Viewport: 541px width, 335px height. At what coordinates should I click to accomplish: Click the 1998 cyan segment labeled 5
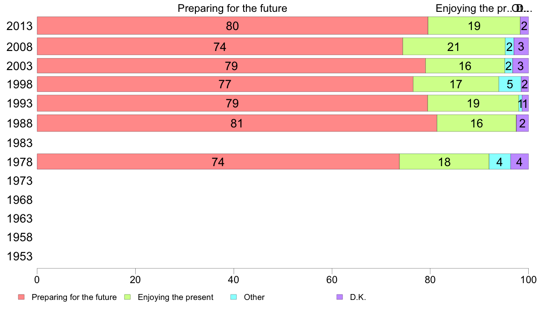click(x=510, y=84)
